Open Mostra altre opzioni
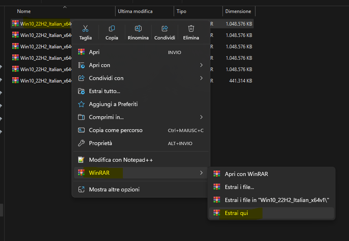 pos(114,189)
